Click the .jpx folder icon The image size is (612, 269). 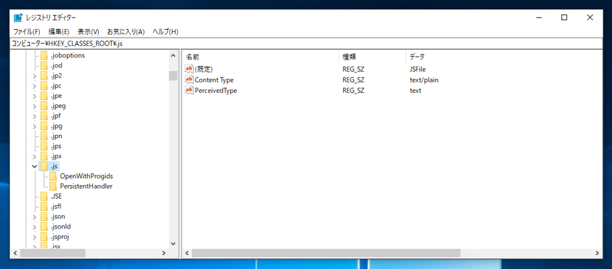point(43,156)
